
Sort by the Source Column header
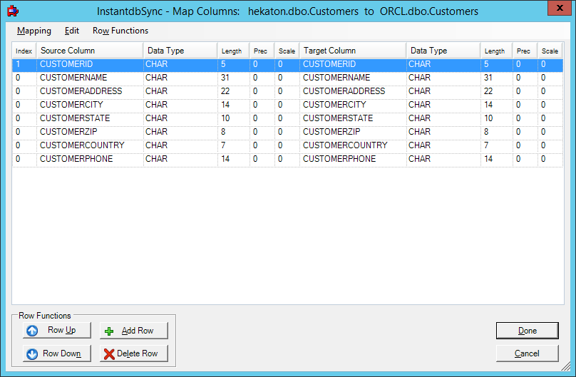[89, 51]
